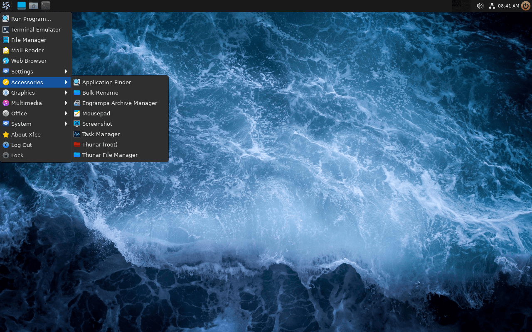Viewport: 532px width, 332px height.
Task: Click the orange power button icon
Action: click(x=526, y=6)
